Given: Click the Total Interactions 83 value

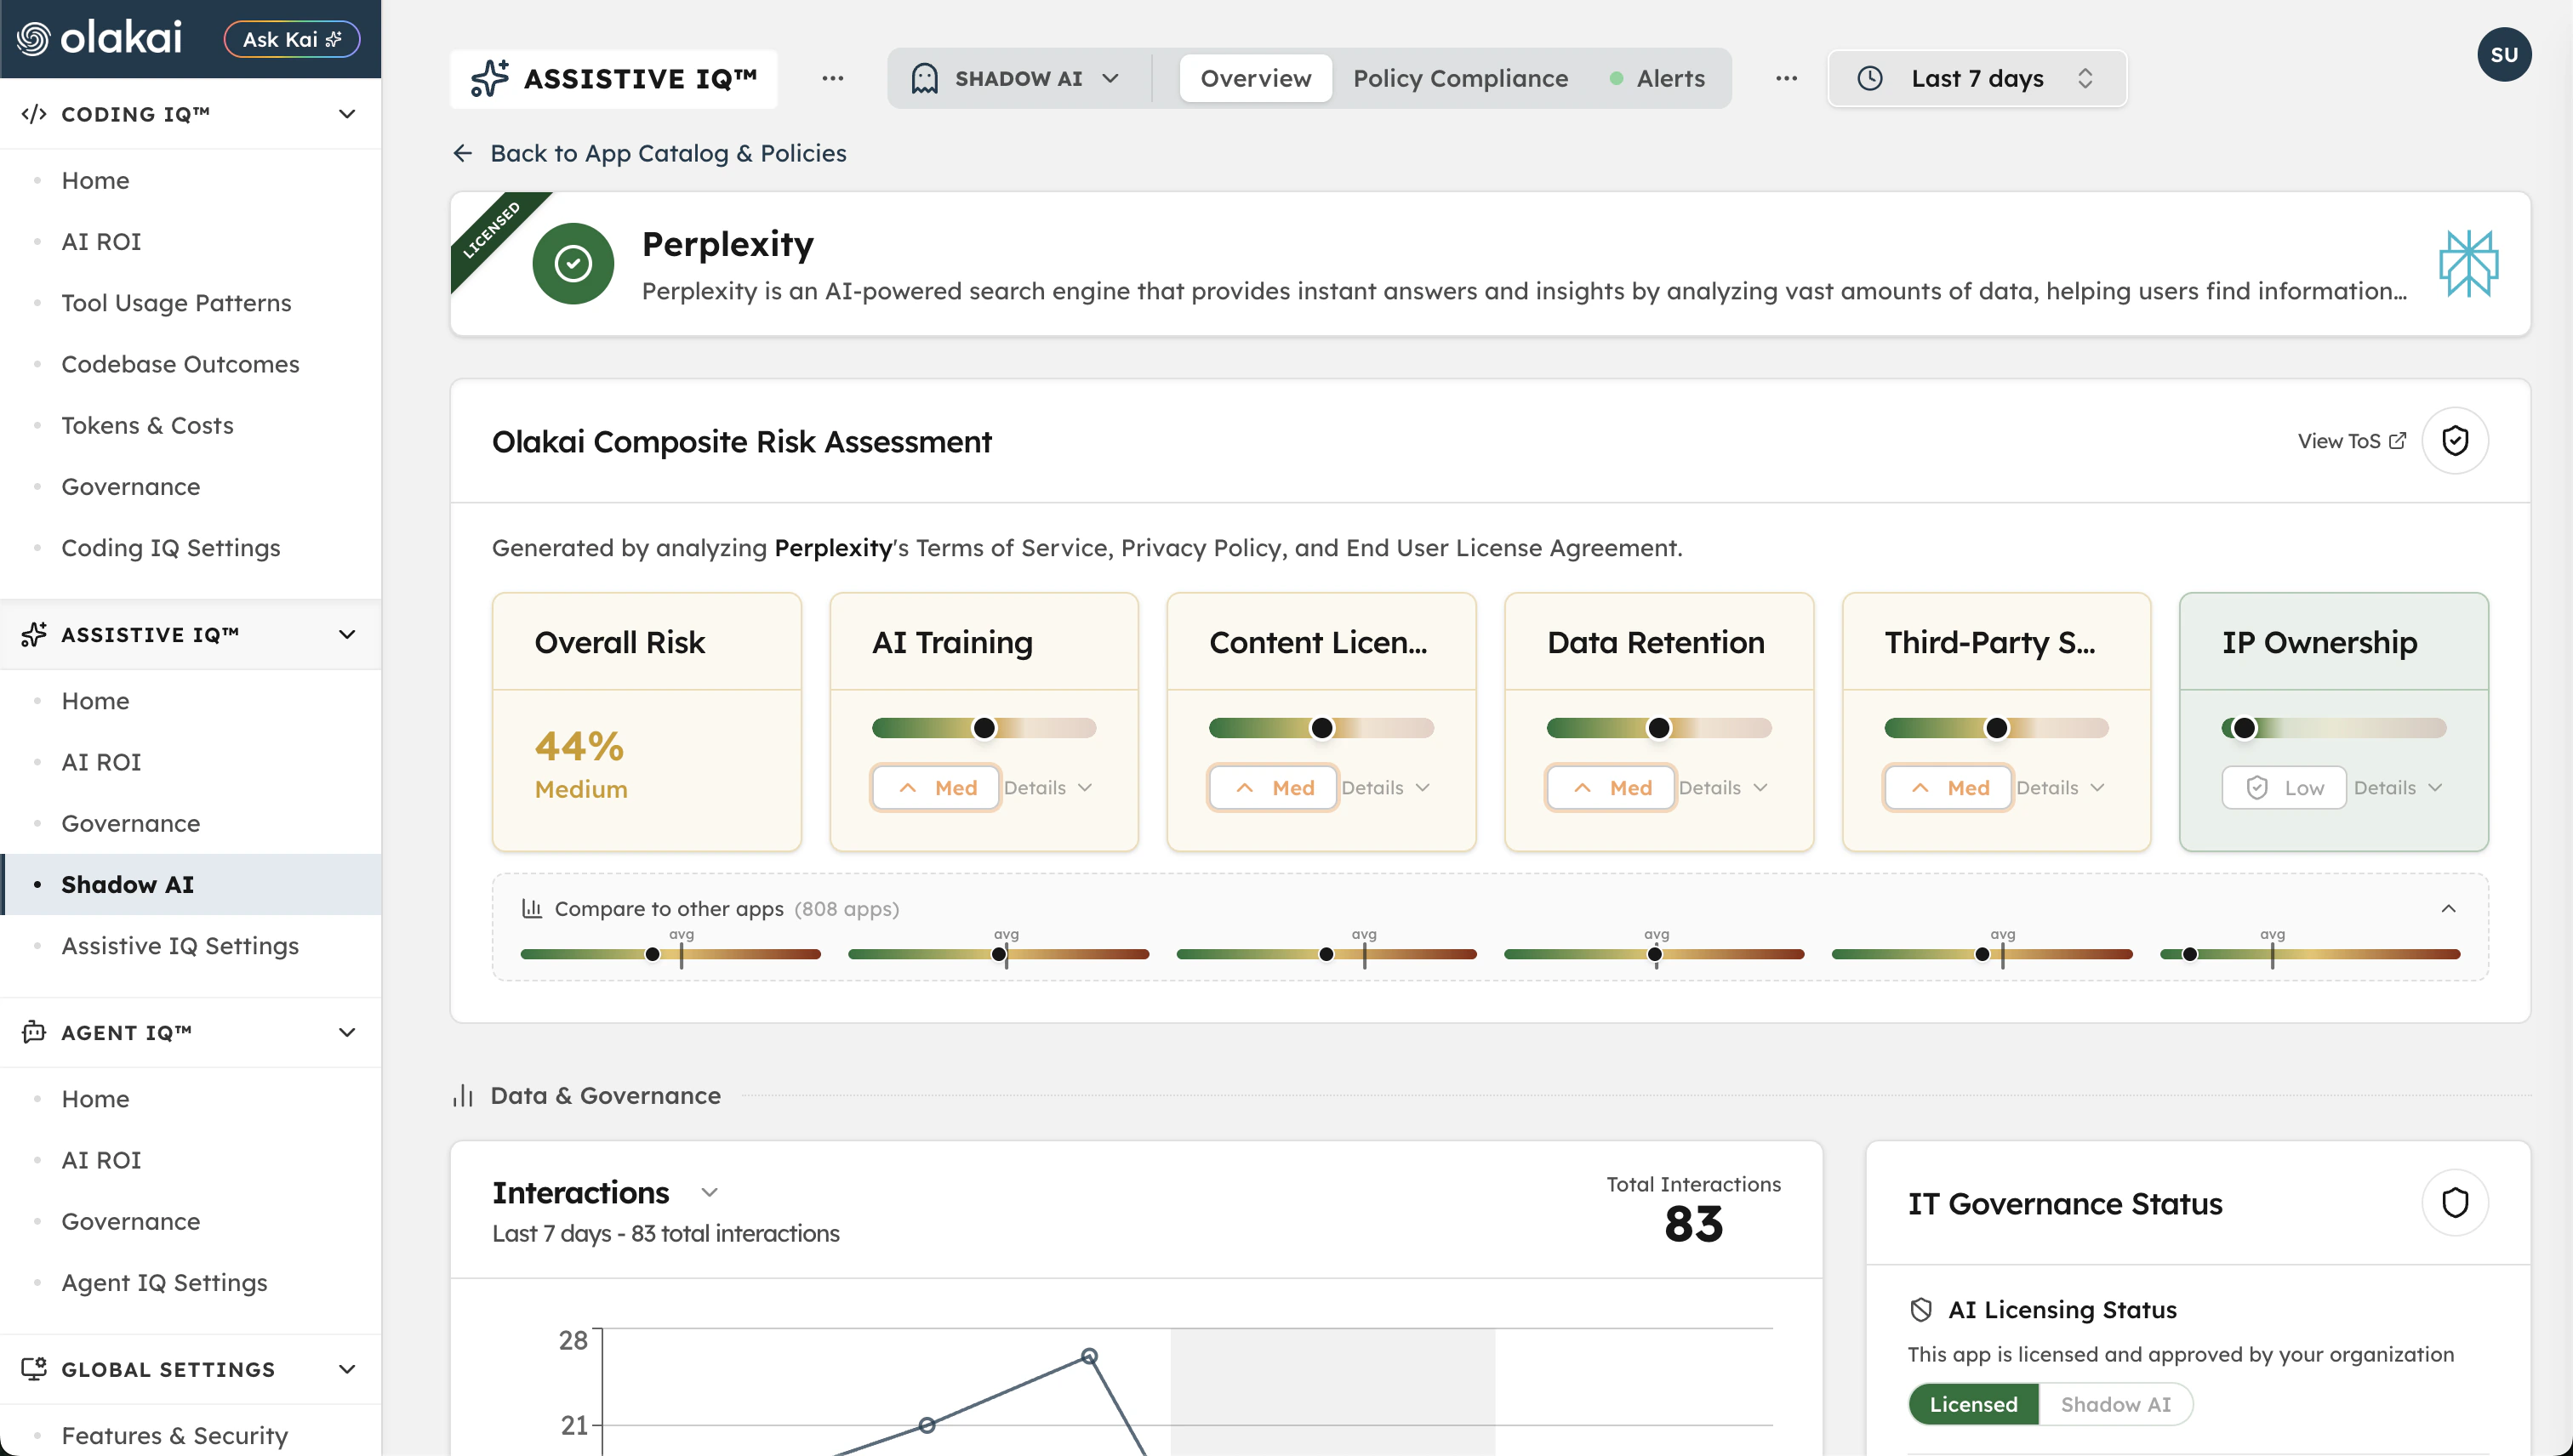Looking at the screenshot, I should point(1692,1223).
